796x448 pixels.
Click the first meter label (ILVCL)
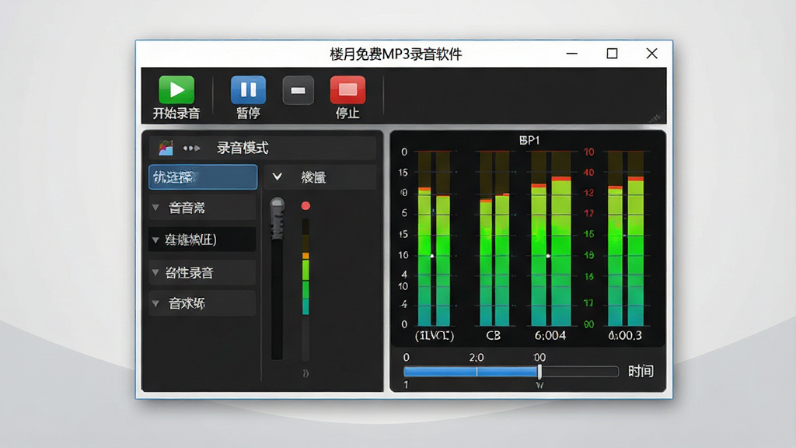pyautogui.click(x=435, y=335)
